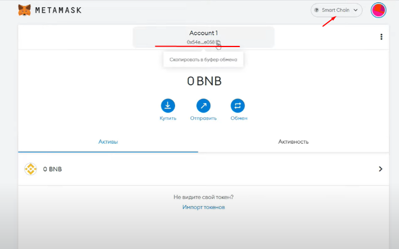The image size is (399, 249).
Task: Open the three-dot account options menu
Action: click(x=381, y=37)
